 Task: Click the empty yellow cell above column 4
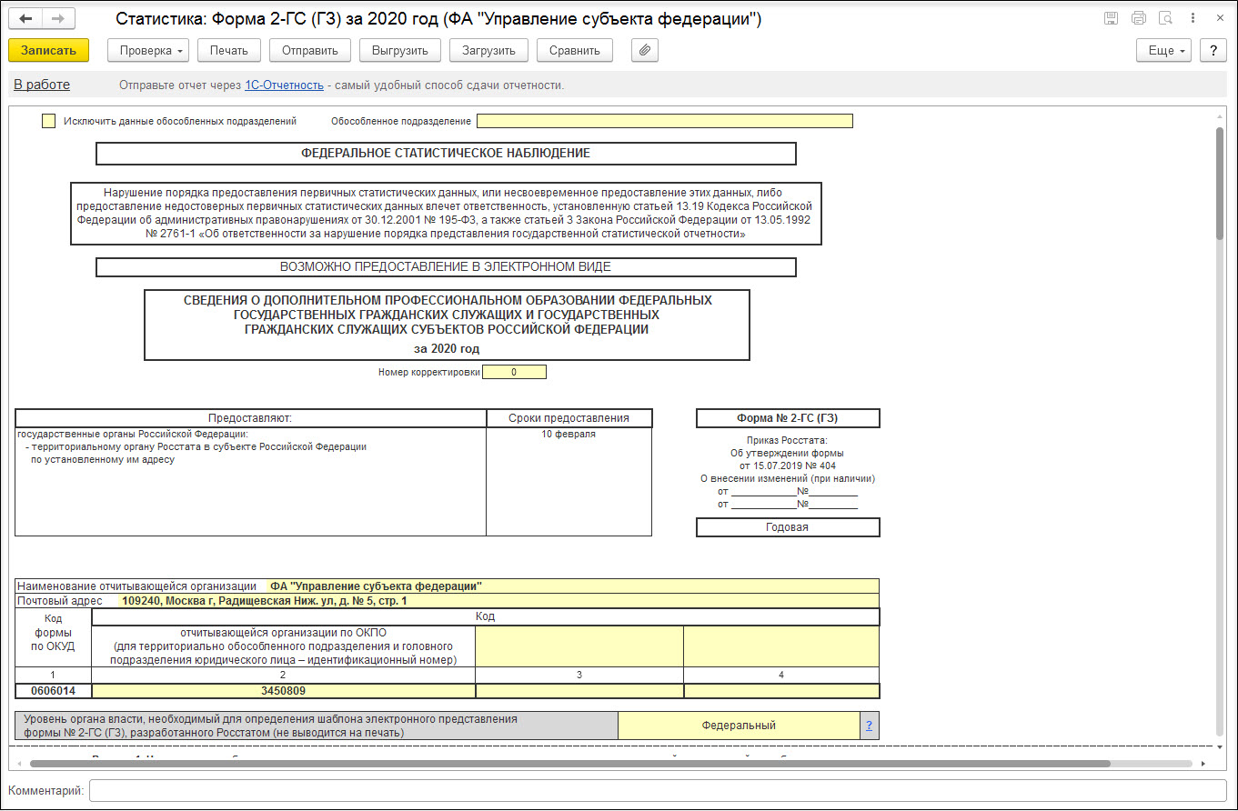tap(781, 646)
